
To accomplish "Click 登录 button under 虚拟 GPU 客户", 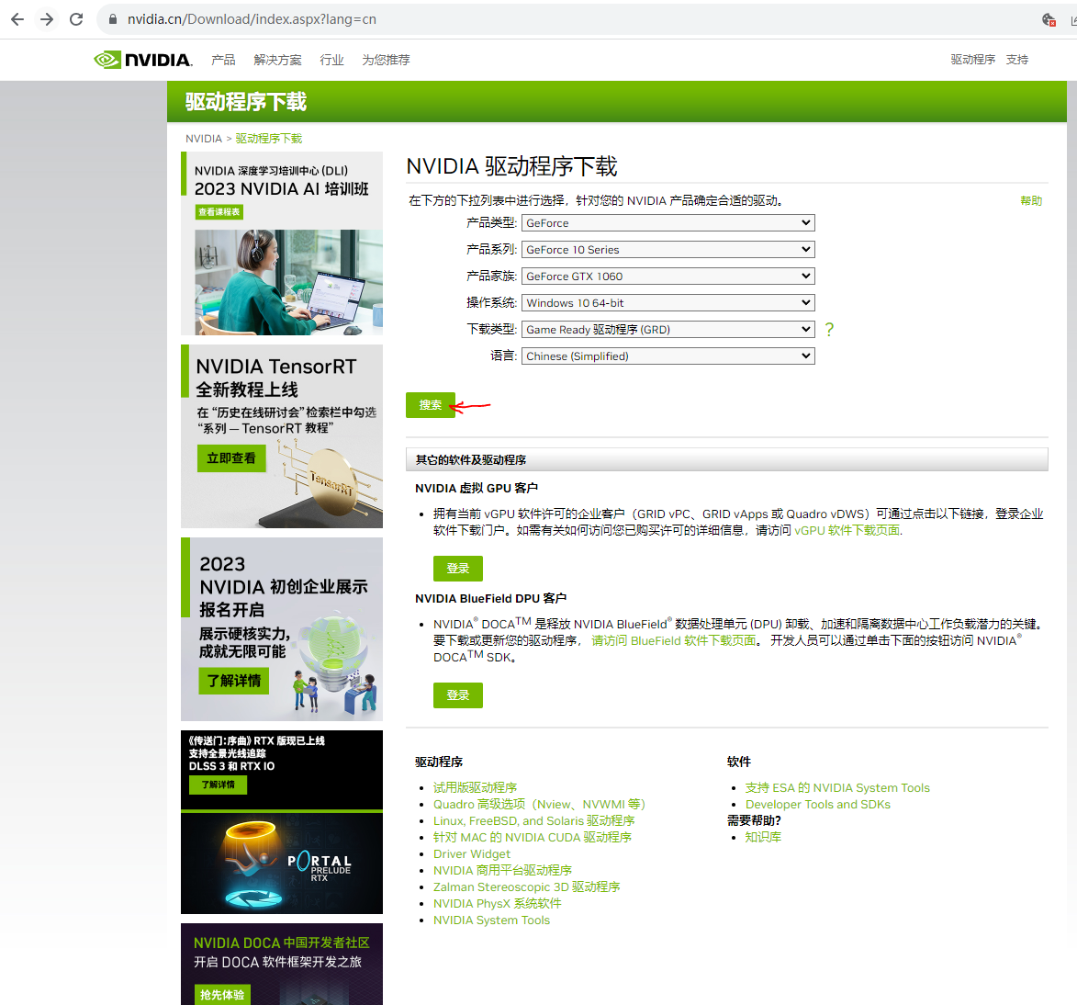I will tap(458, 569).
